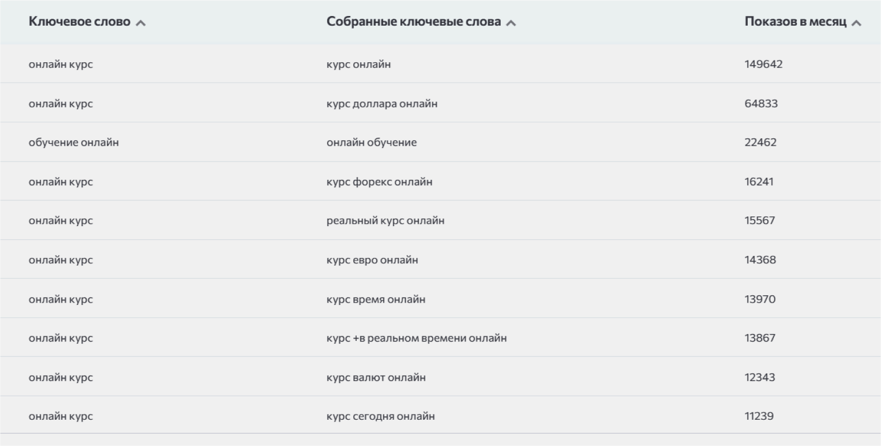This screenshot has width=881, height=446.
Task: Click the 'реальный курс онлайн' keyword
Action: click(381, 221)
